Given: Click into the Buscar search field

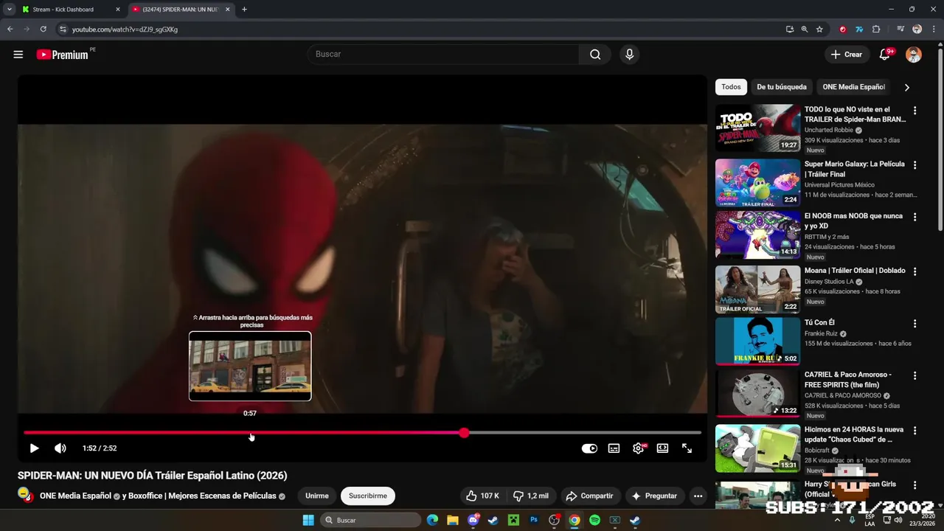Looking at the screenshot, I should pyautogui.click(x=442, y=55).
